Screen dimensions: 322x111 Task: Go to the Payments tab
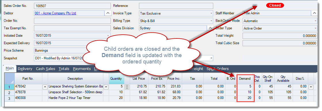(82, 69)
